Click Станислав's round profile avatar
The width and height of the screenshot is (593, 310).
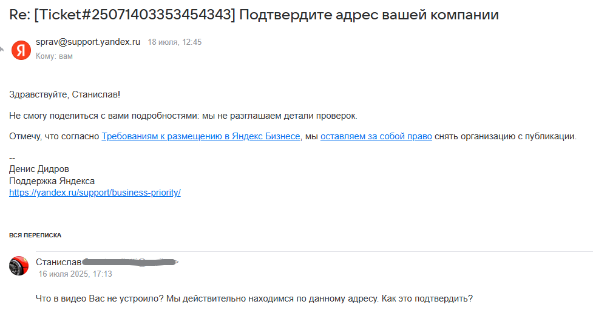pyautogui.click(x=19, y=266)
